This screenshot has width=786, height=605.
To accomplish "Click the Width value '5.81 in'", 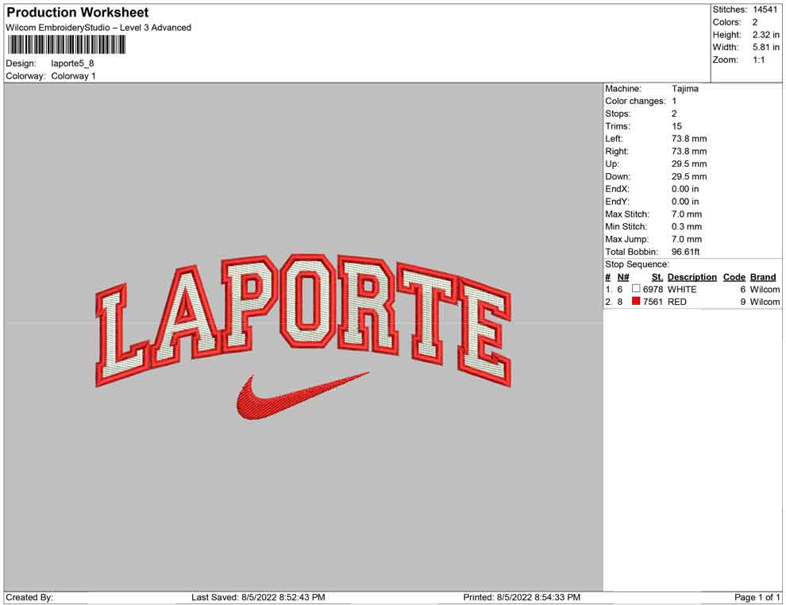I will coord(766,47).
